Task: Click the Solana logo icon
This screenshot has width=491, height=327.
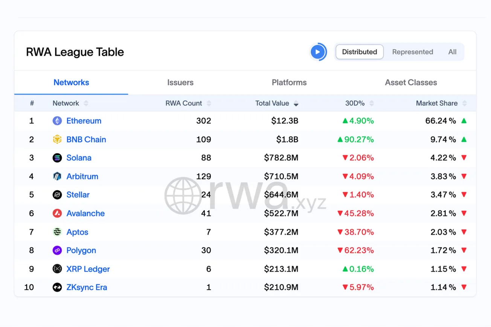Action: click(x=57, y=158)
